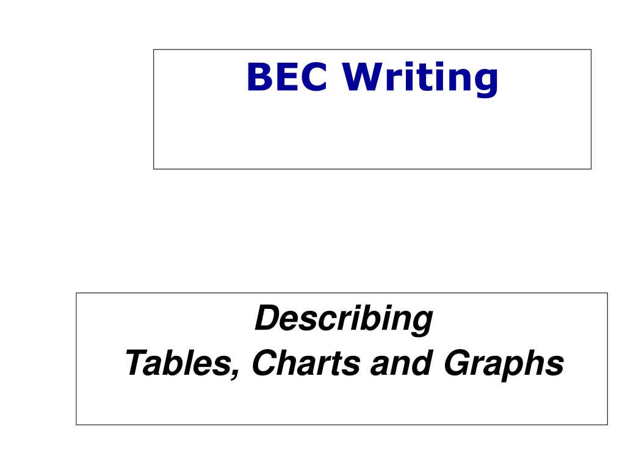Click the word 'Charts' in subtitle

(x=306, y=363)
